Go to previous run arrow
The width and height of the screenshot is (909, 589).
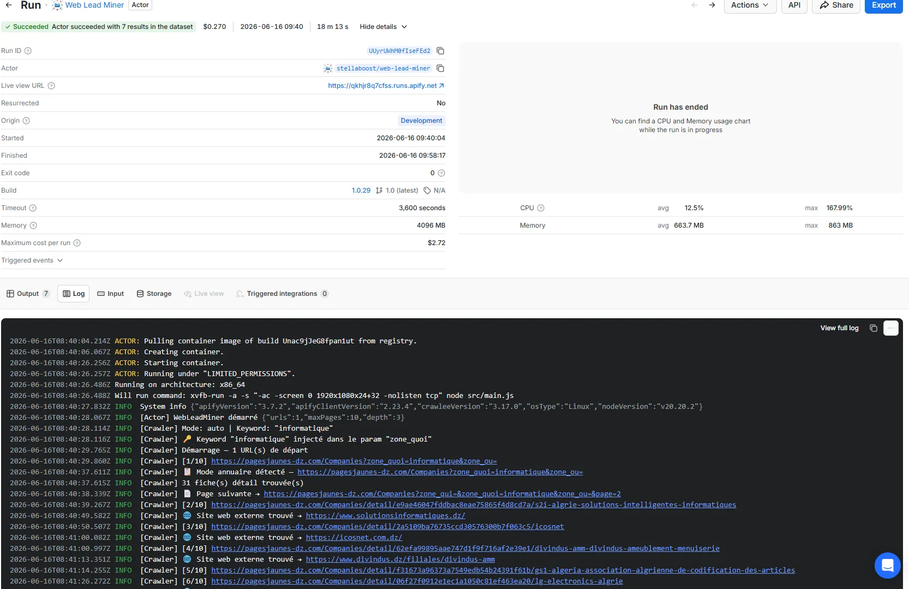coord(695,5)
